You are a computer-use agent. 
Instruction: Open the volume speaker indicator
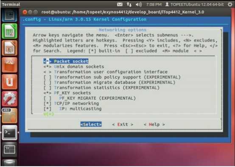click(x=138, y=5)
